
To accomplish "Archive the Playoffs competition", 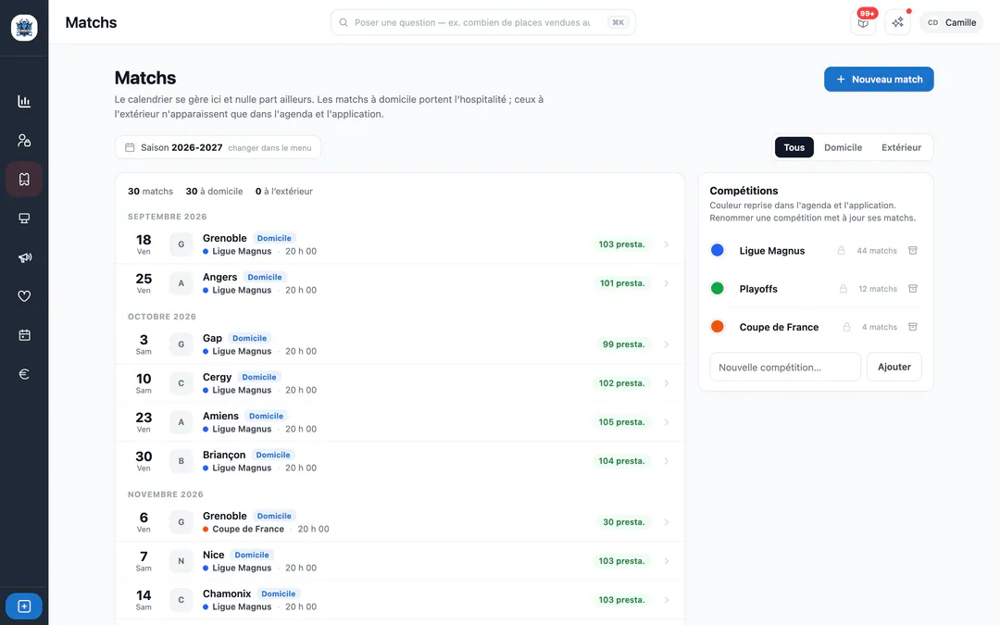I will (x=913, y=289).
